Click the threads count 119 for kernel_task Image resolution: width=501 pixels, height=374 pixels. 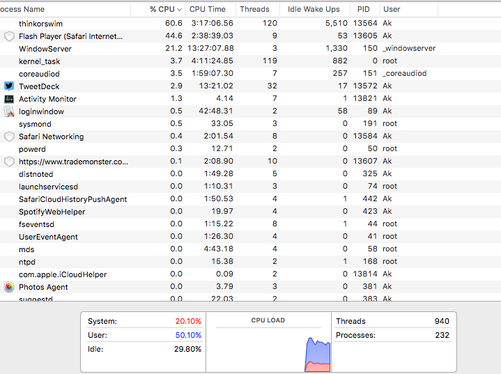tap(270, 61)
